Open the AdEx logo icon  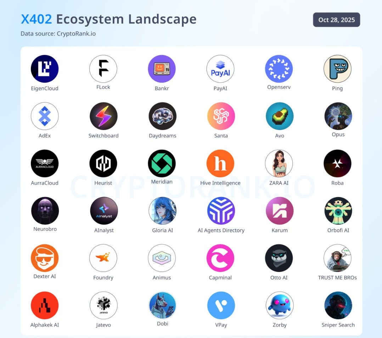[x=45, y=116]
